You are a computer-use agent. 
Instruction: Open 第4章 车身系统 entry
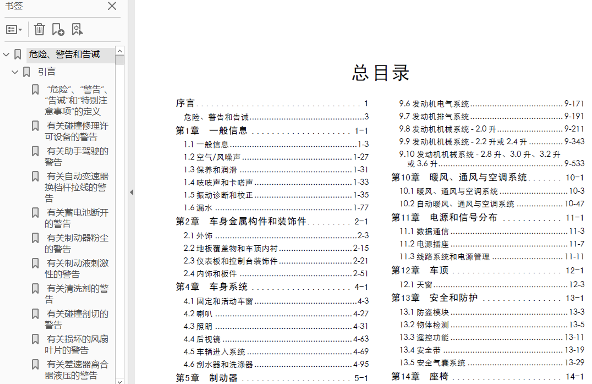272,287
